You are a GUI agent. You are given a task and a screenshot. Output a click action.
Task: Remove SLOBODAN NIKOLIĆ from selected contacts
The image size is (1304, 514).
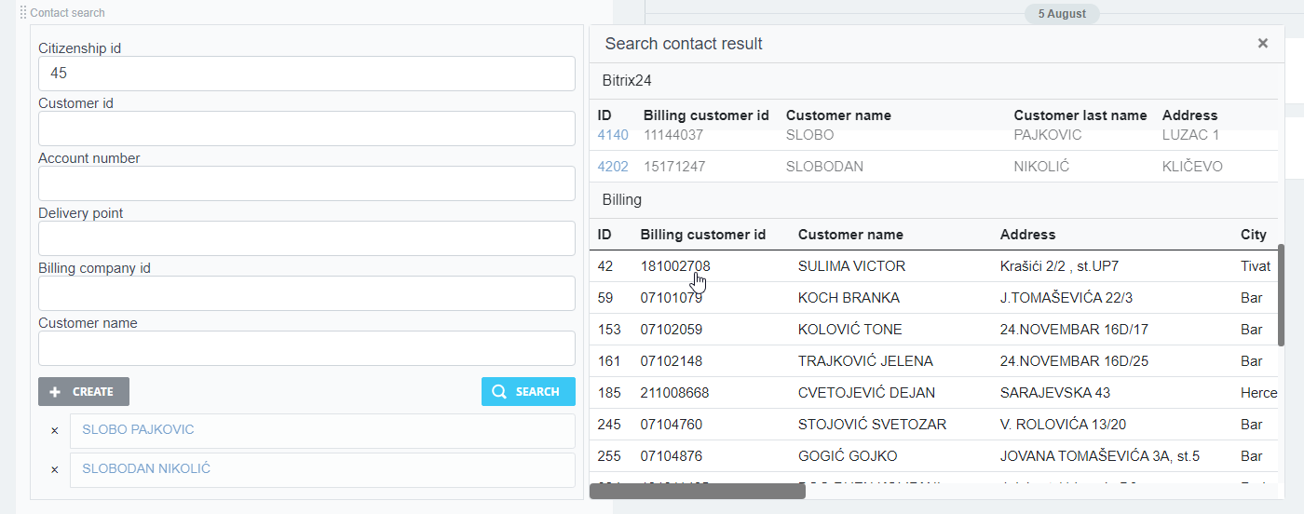(54, 470)
